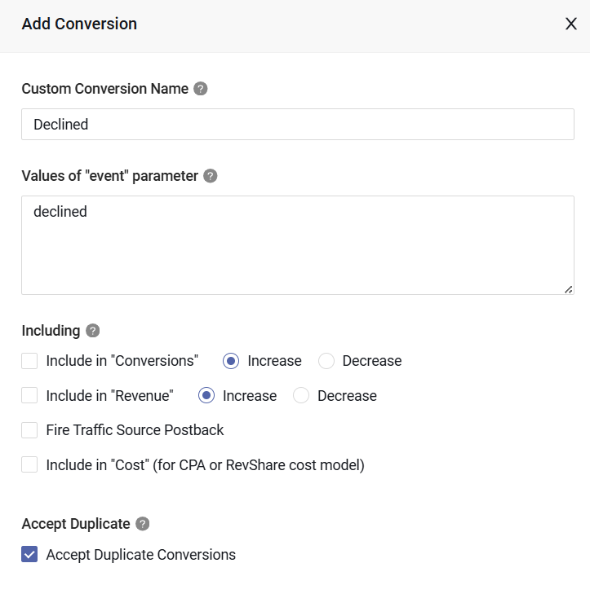The height and width of the screenshot is (607, 590).
Task: Check Include in "Revenue" option
Action: pos(30,396)
